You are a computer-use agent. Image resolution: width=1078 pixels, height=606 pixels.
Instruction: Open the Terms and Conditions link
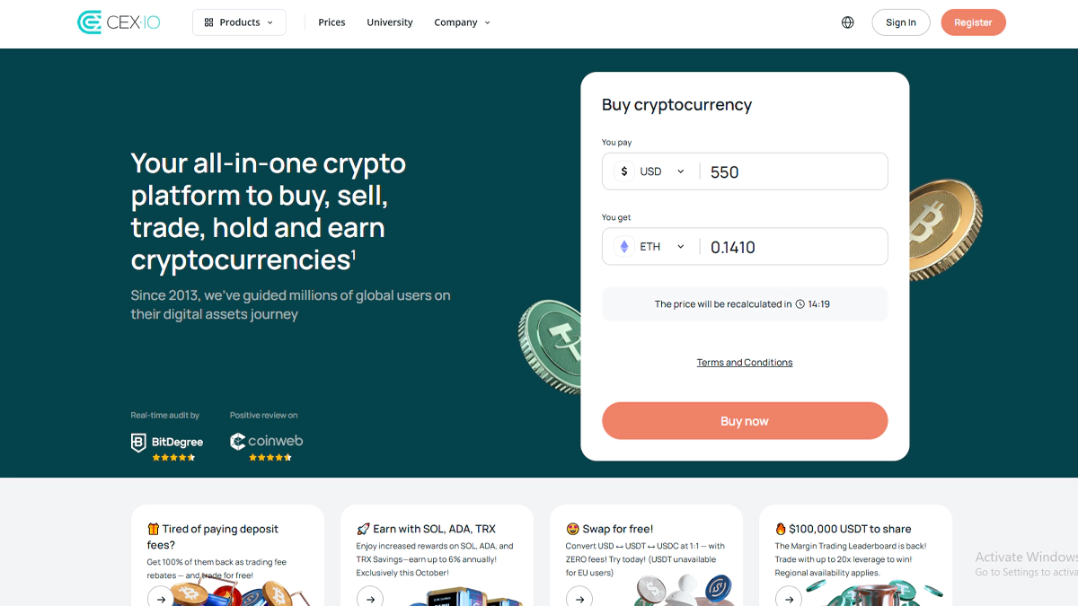click(x=745, y=363)
